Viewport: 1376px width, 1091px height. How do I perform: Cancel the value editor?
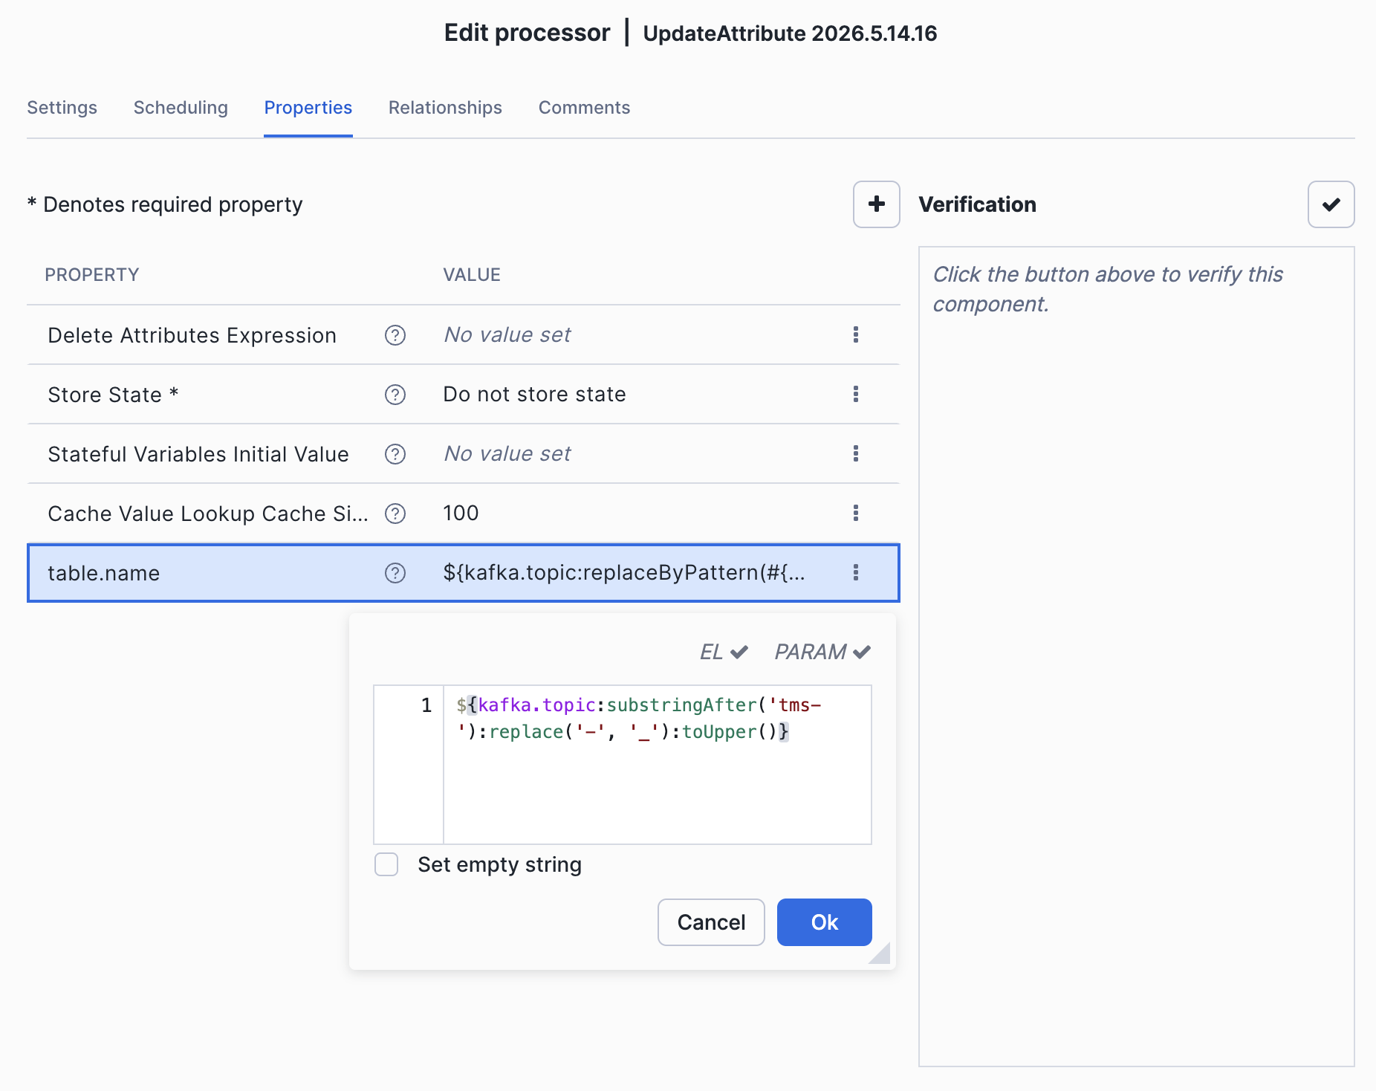pyautogui.click(x=711, y=922)
